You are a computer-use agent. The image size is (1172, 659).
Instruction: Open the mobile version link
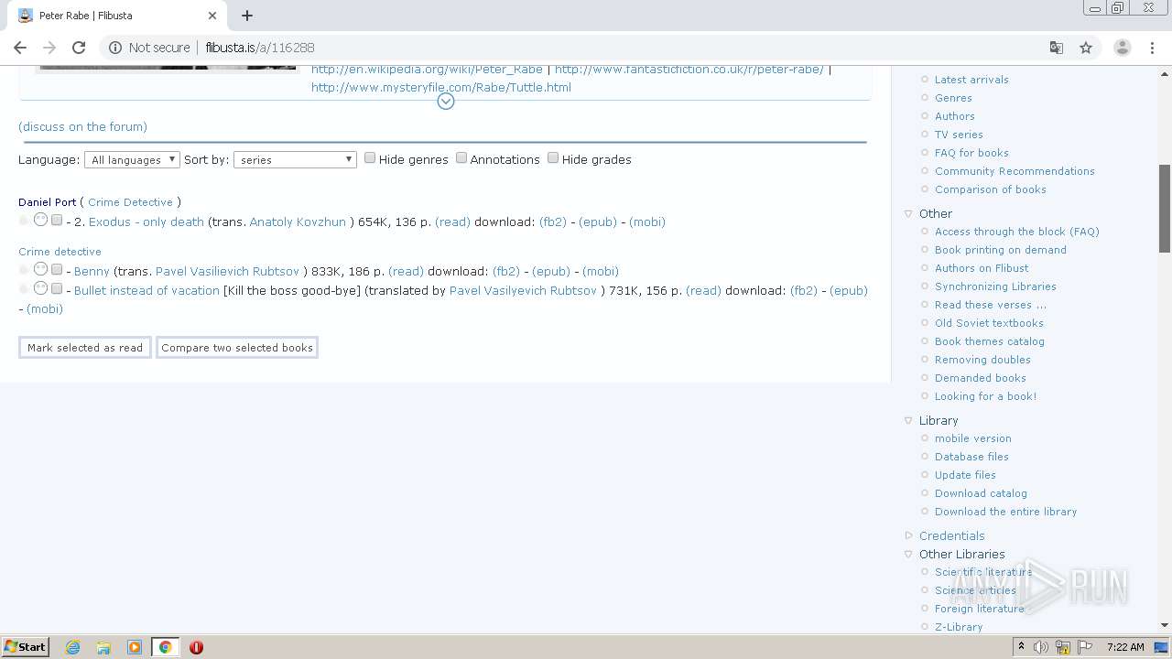click(x=973, y=438)
